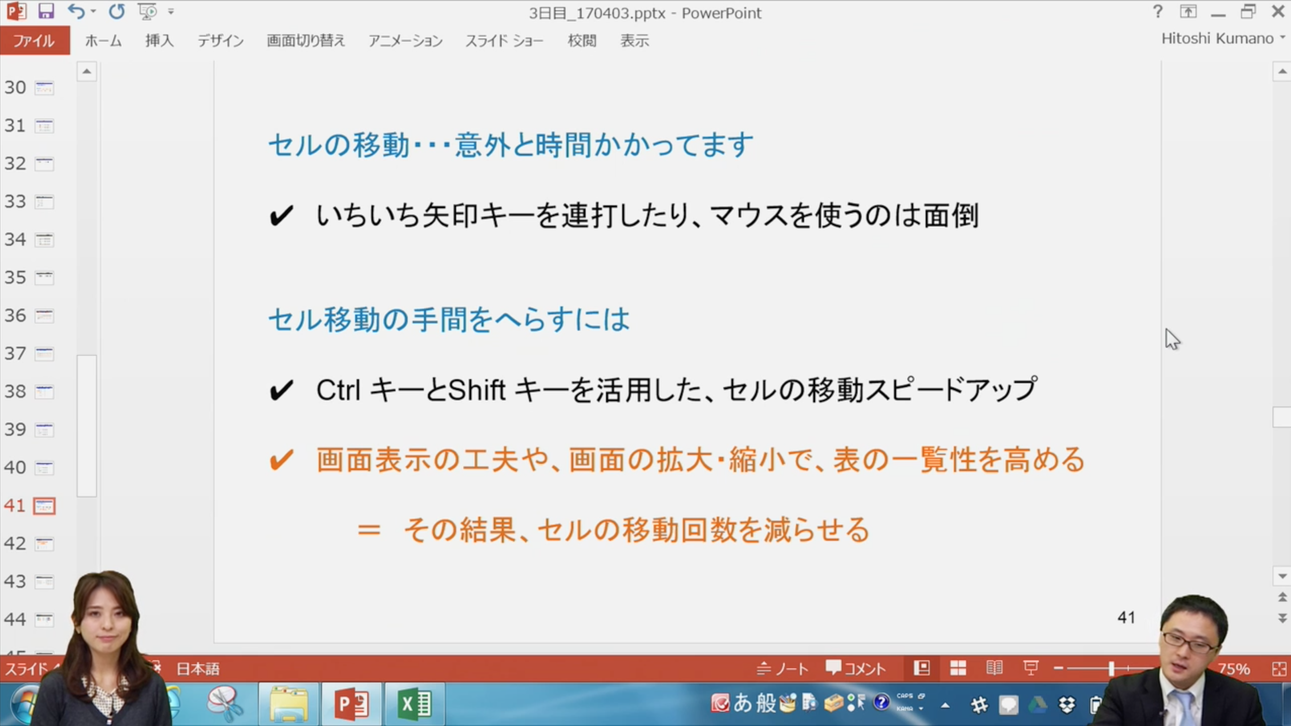Switch to the デザイン ribbon tab

coord(221,40)
